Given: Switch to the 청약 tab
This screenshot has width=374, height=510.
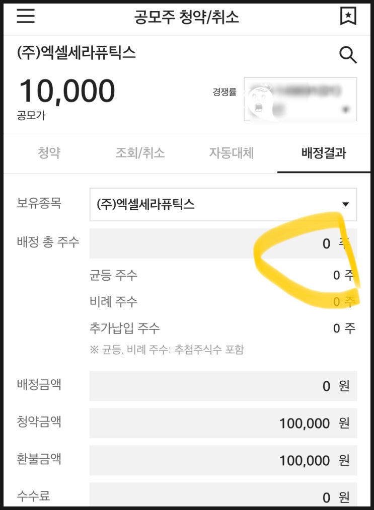Looking at the screenshot, I should [49, 153].
